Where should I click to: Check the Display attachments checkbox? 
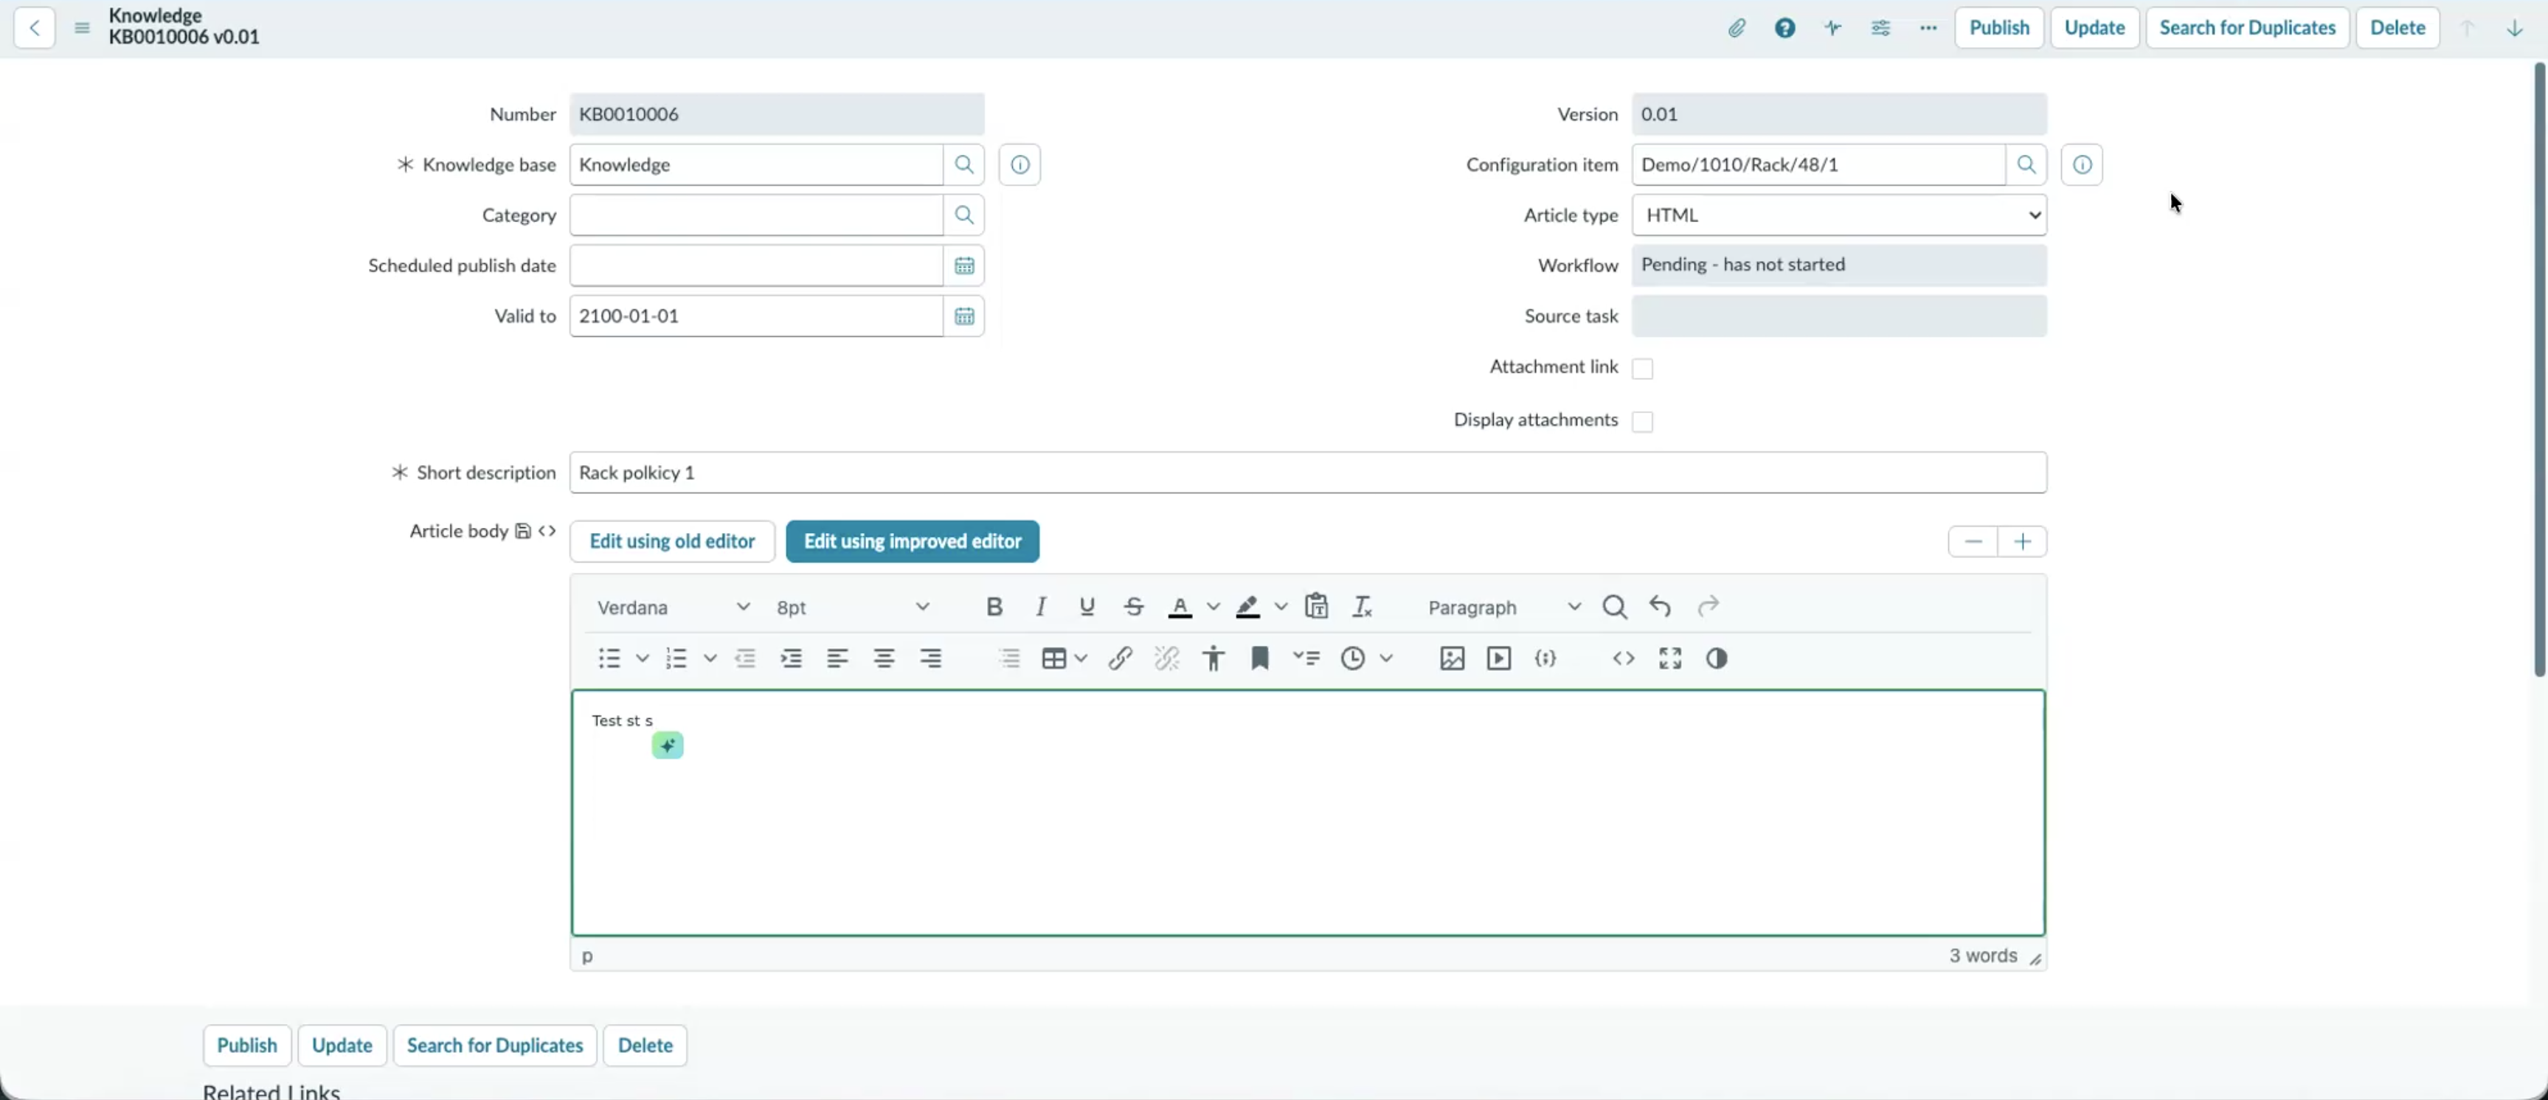click(1643, 421)
